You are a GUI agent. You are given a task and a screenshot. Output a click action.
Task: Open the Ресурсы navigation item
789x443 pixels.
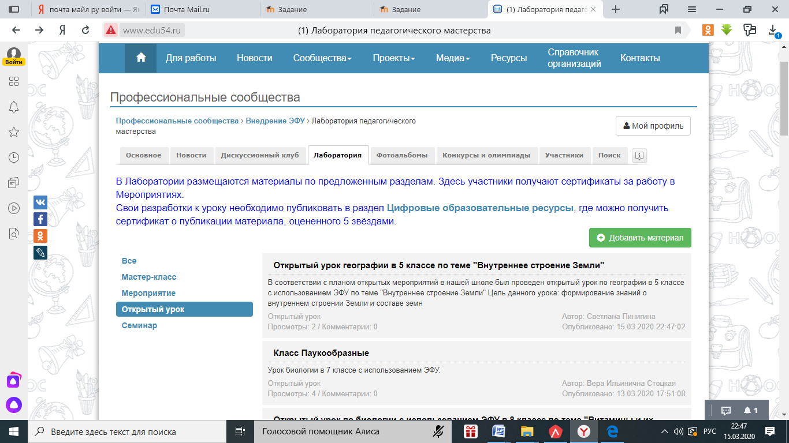click(509, 58)
